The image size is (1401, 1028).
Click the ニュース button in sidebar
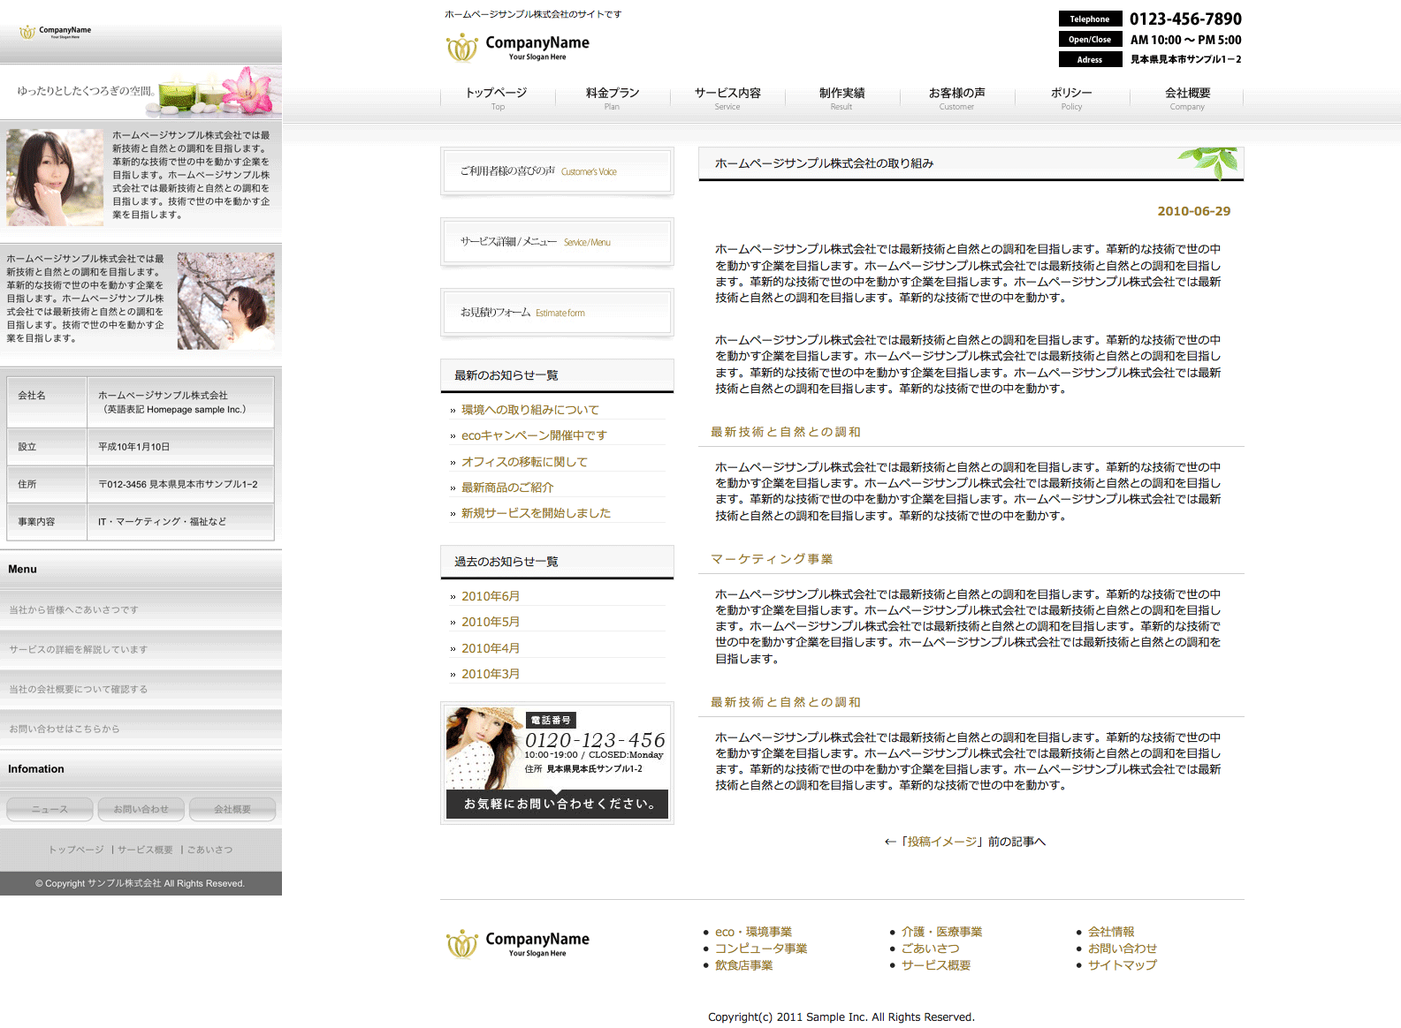pyautogui.click(x=49, y=809)
